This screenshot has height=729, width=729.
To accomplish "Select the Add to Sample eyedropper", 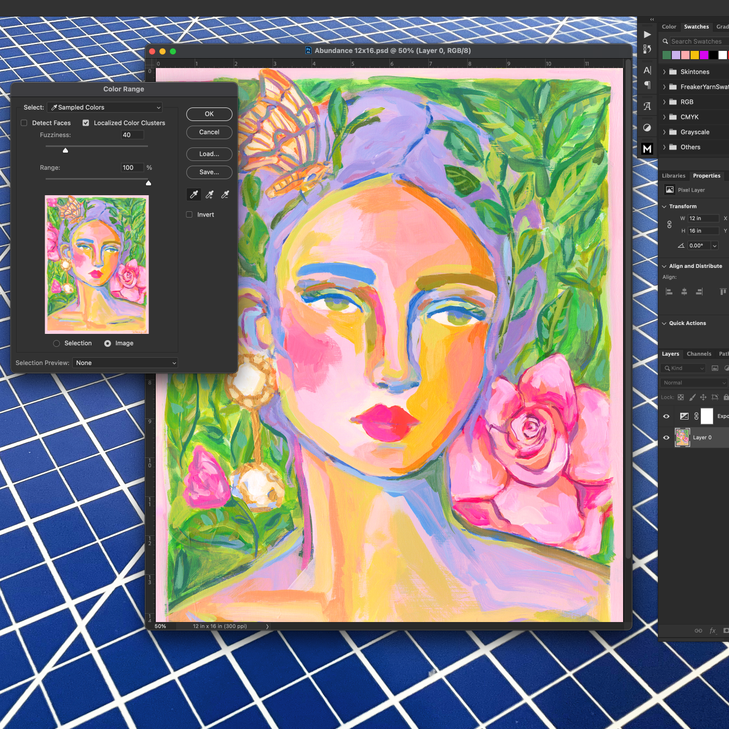I will (x=210, y=195).
